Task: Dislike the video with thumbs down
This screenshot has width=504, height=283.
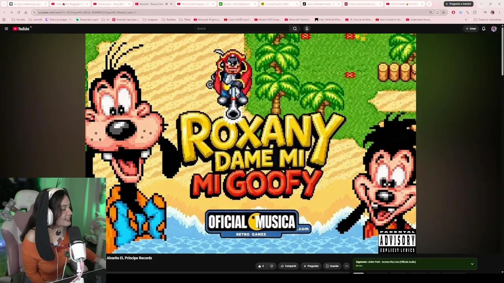Action: click(x=271, y=266)
